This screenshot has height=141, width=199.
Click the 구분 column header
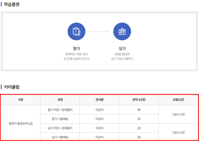21,100
